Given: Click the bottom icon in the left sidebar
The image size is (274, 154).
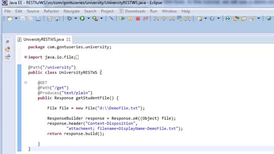Looking at the screenshot, I should (x=8, y=57).
